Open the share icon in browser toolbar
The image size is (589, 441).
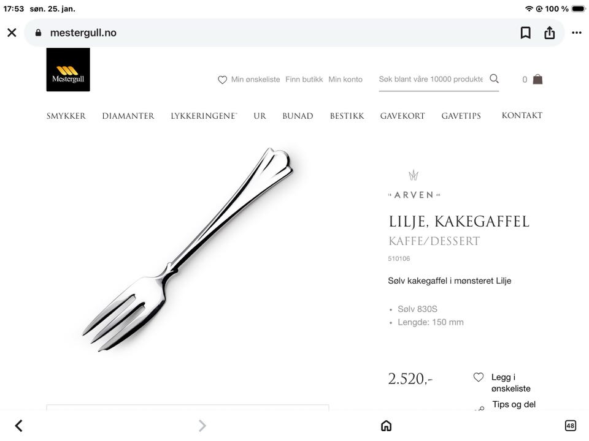550,32
